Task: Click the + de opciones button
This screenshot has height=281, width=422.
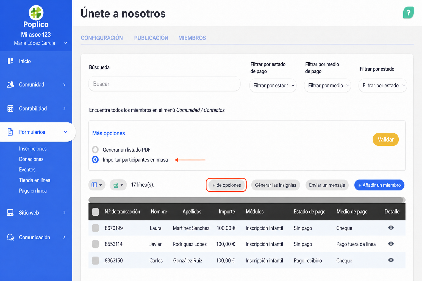Action: (x=226, y=185)
